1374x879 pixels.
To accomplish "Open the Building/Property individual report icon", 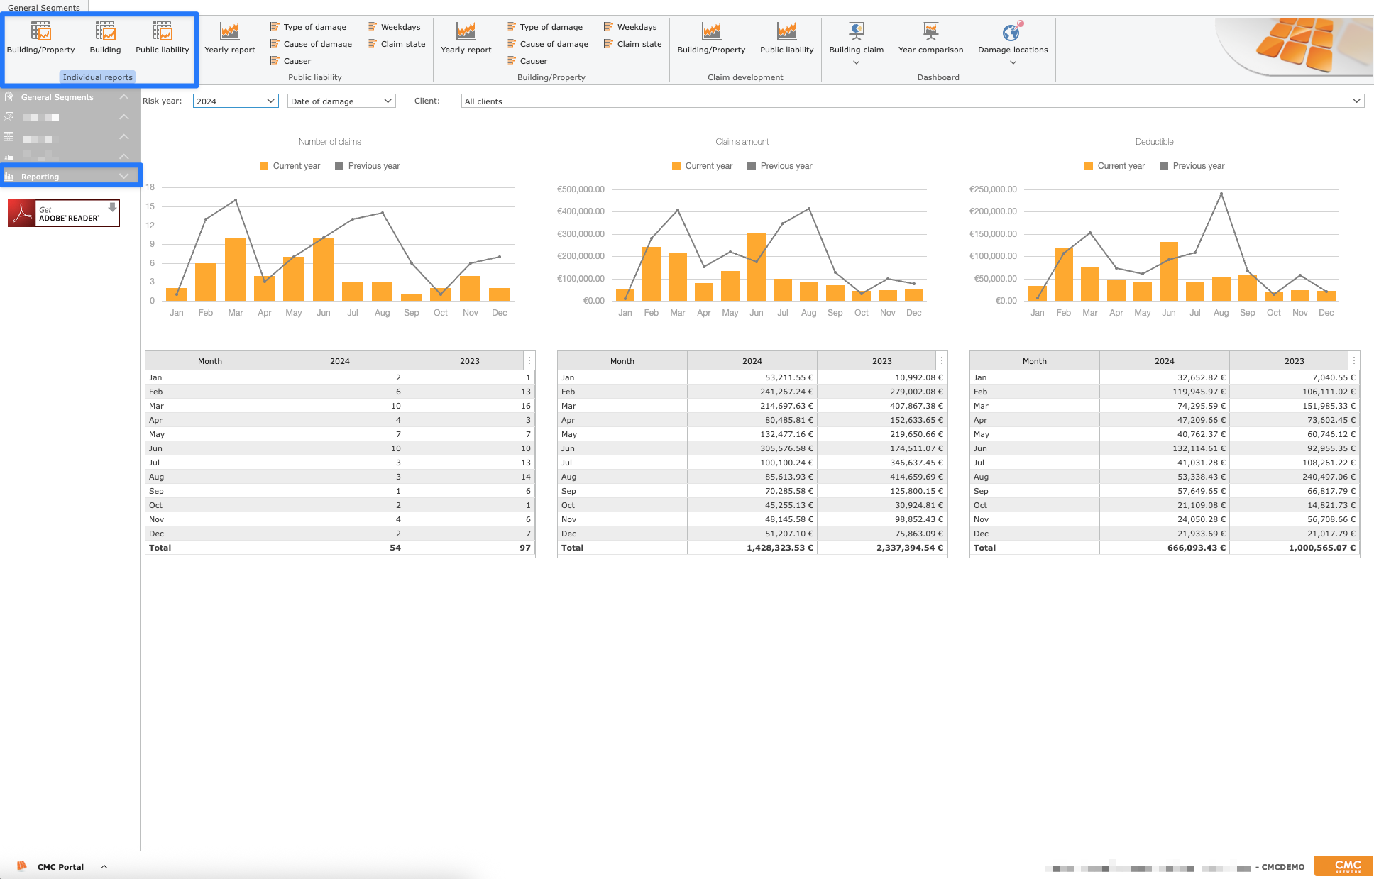I will 40,32.
